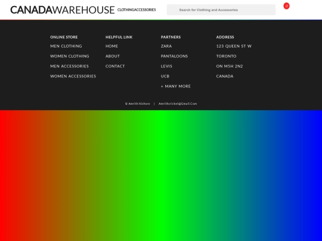Select partner link ZARA

click(x=166, y=46)
